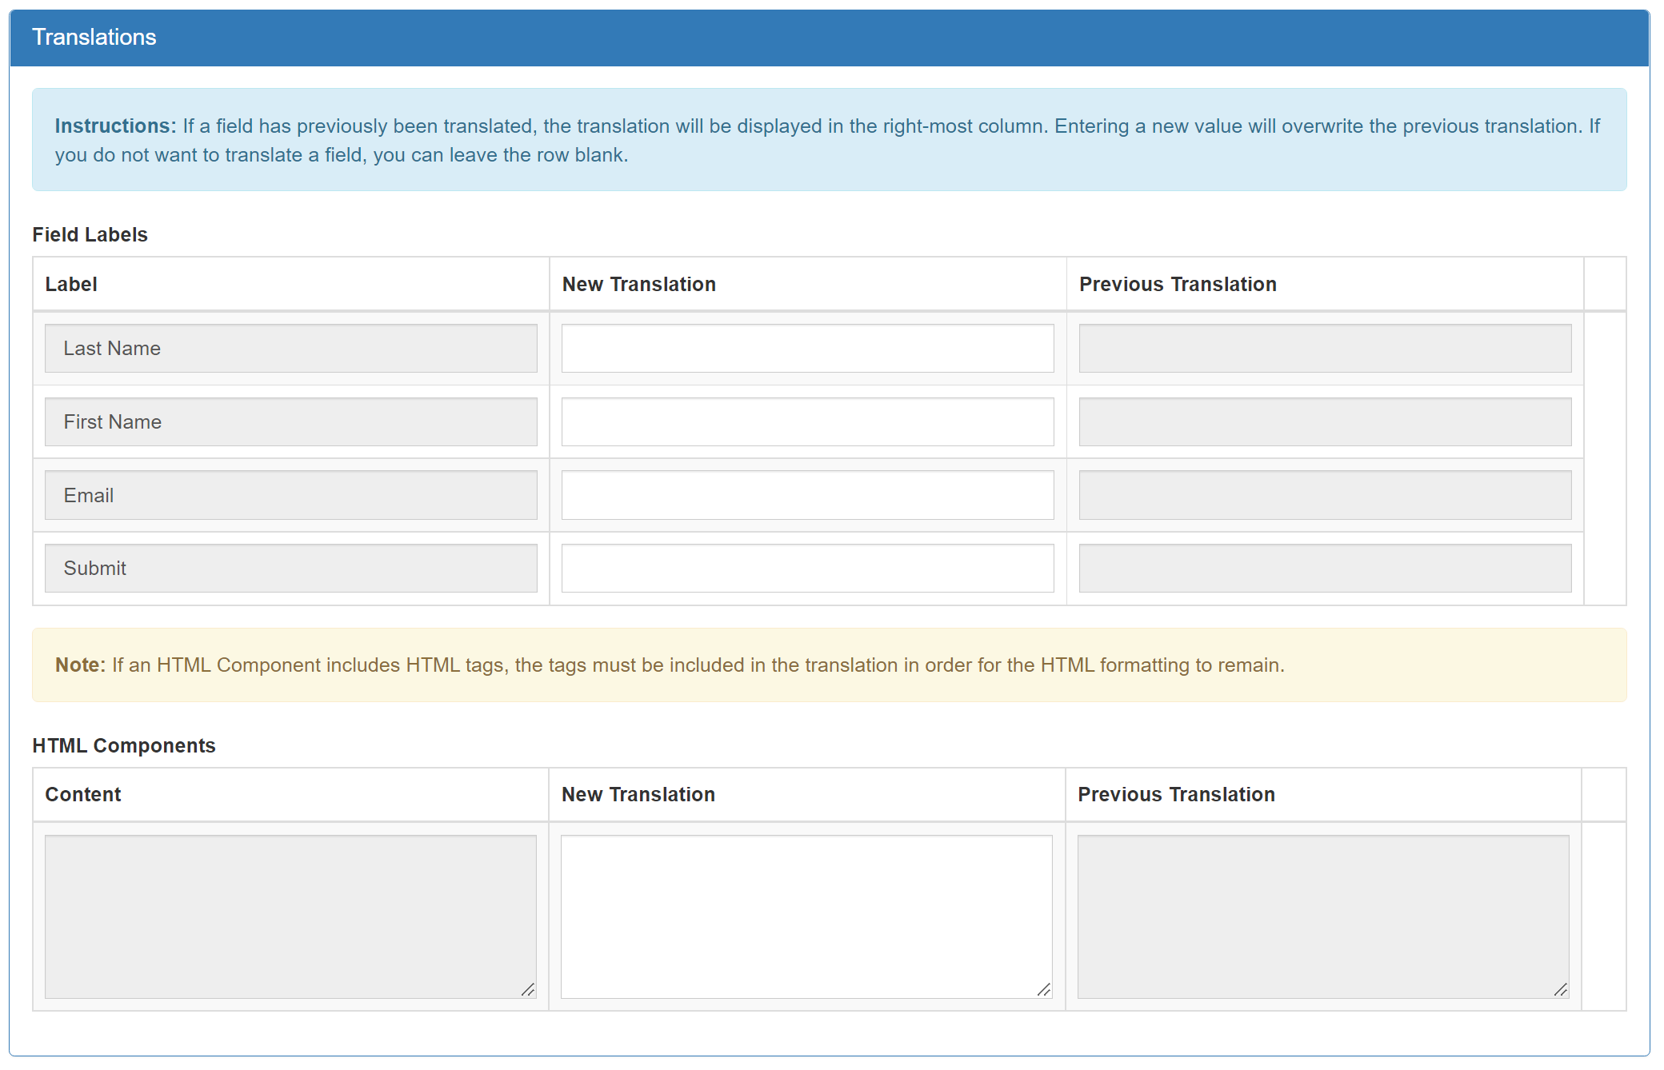
Task: Click Previous Translation box for Submit
Action: (x=1324, y=568)
